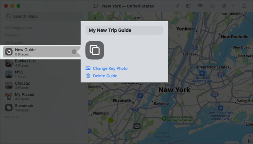
Task: Click the My Places guide thumbnail
Action: pyautogui.click(x=9, y=96)
